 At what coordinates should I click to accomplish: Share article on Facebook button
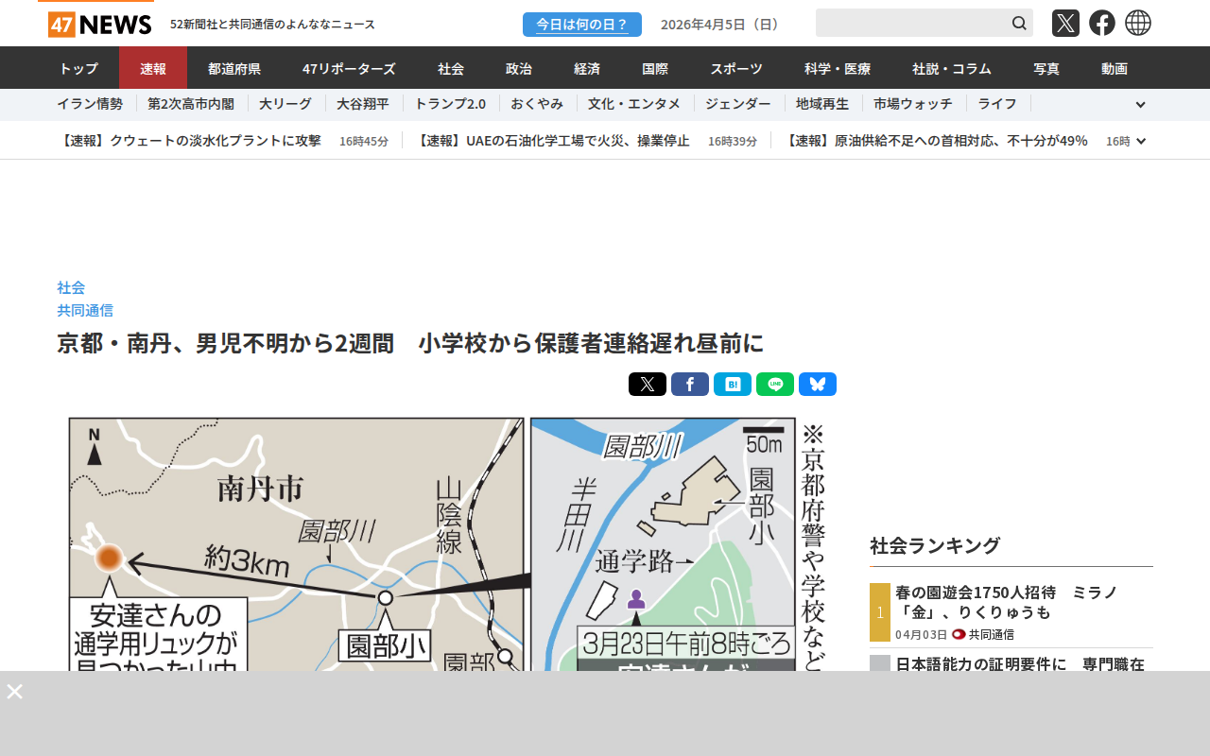coord(689,385)
